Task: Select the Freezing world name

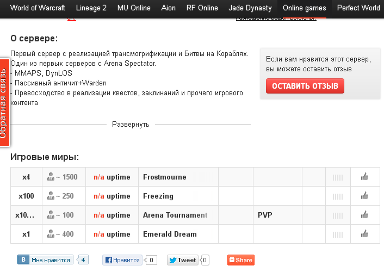Action: click(158, 196)
